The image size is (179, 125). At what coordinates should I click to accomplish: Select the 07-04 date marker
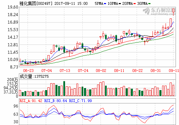pyautogui.click(x=46, y=71)
